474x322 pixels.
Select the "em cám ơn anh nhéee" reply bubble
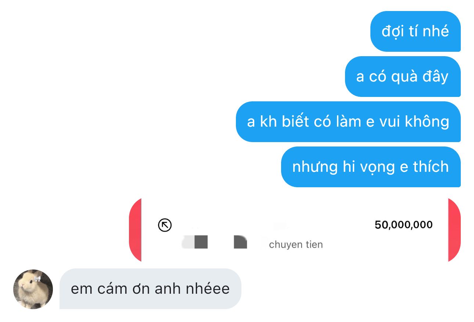pos(150,289)
